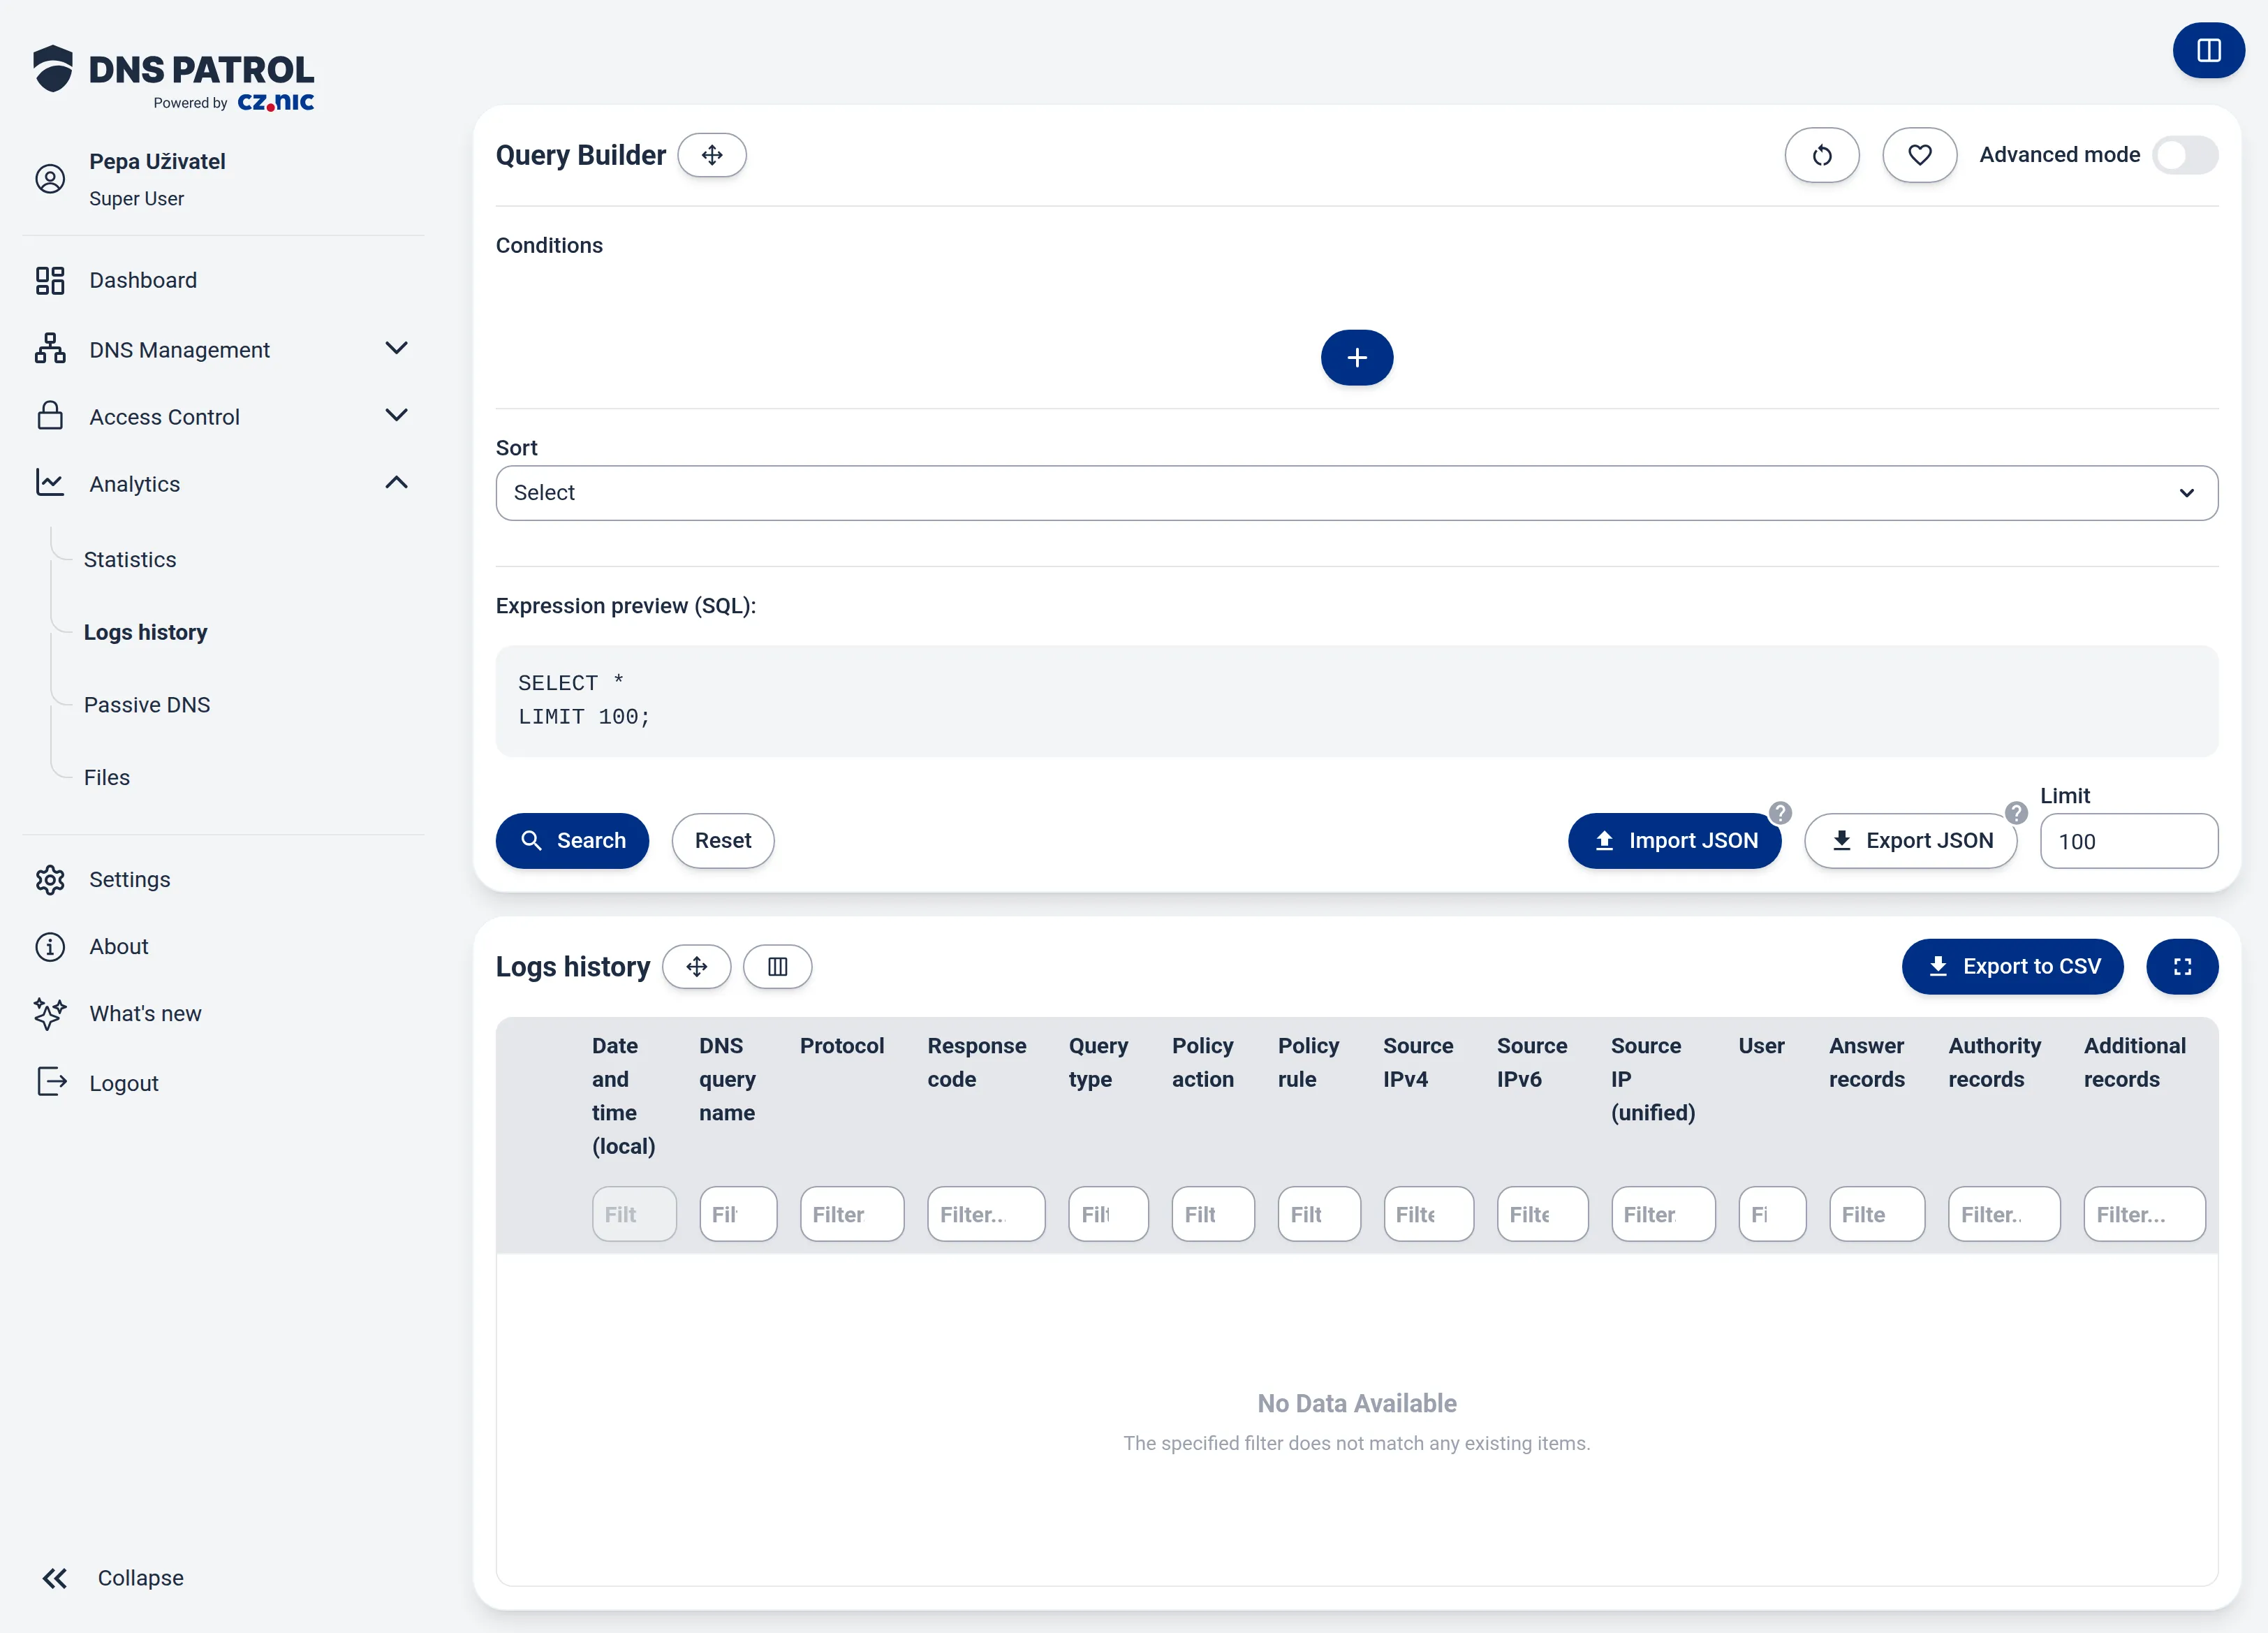Click the Import JSON button
Viewport: 2268px width, 1633px height.
click(1675, 840)
